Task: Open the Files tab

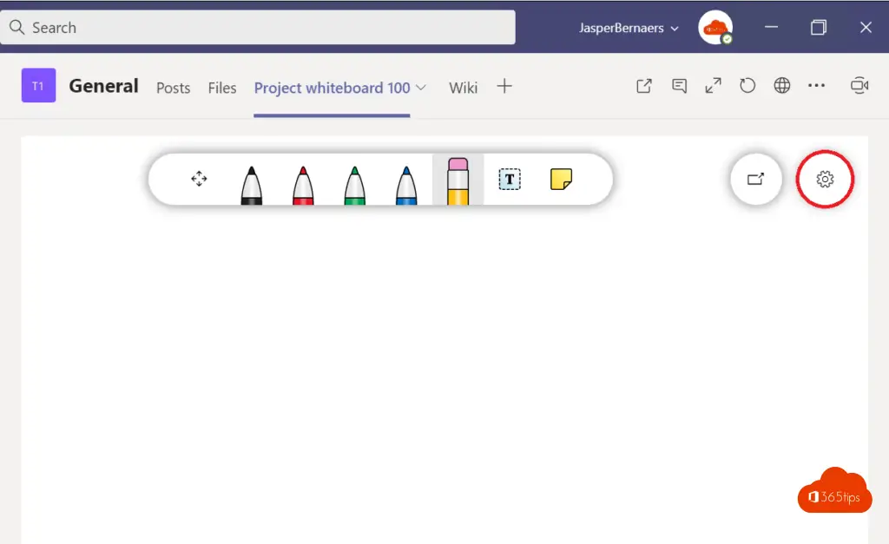Action: (222, 88)
